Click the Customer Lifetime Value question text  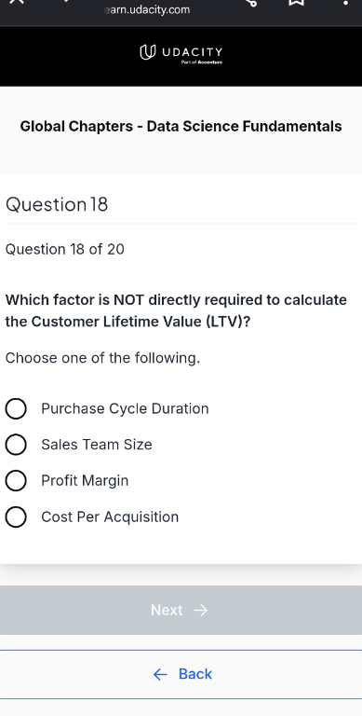(176, 311)
